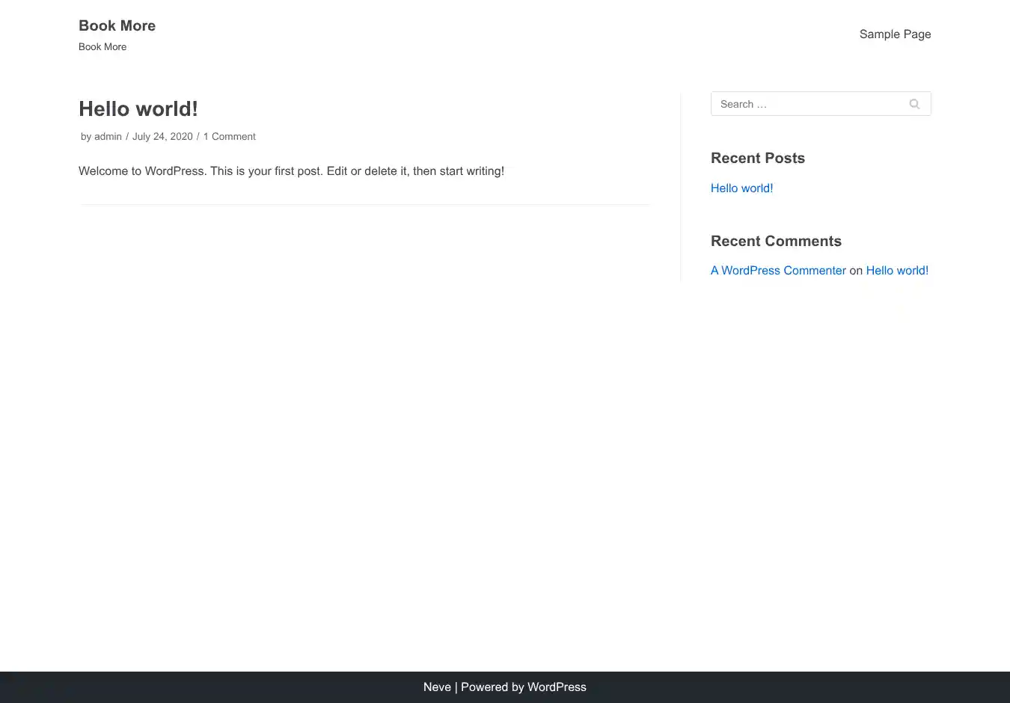Viewport: 1010px width, 703px height.
Task: Click the July 24, 2020 post date
Action: pos(162,137)
